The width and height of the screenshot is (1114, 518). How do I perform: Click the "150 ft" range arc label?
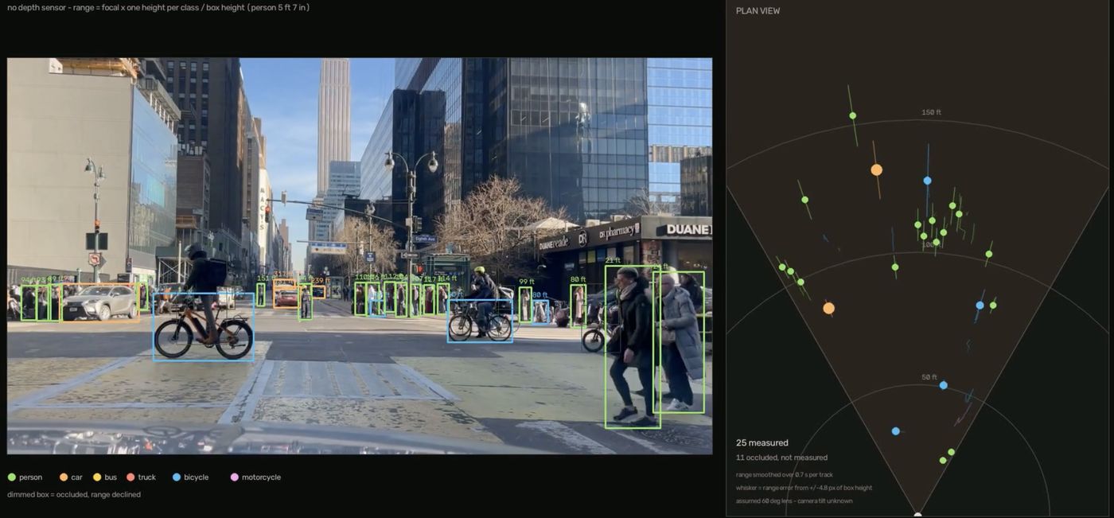click(x=931, y=113)
